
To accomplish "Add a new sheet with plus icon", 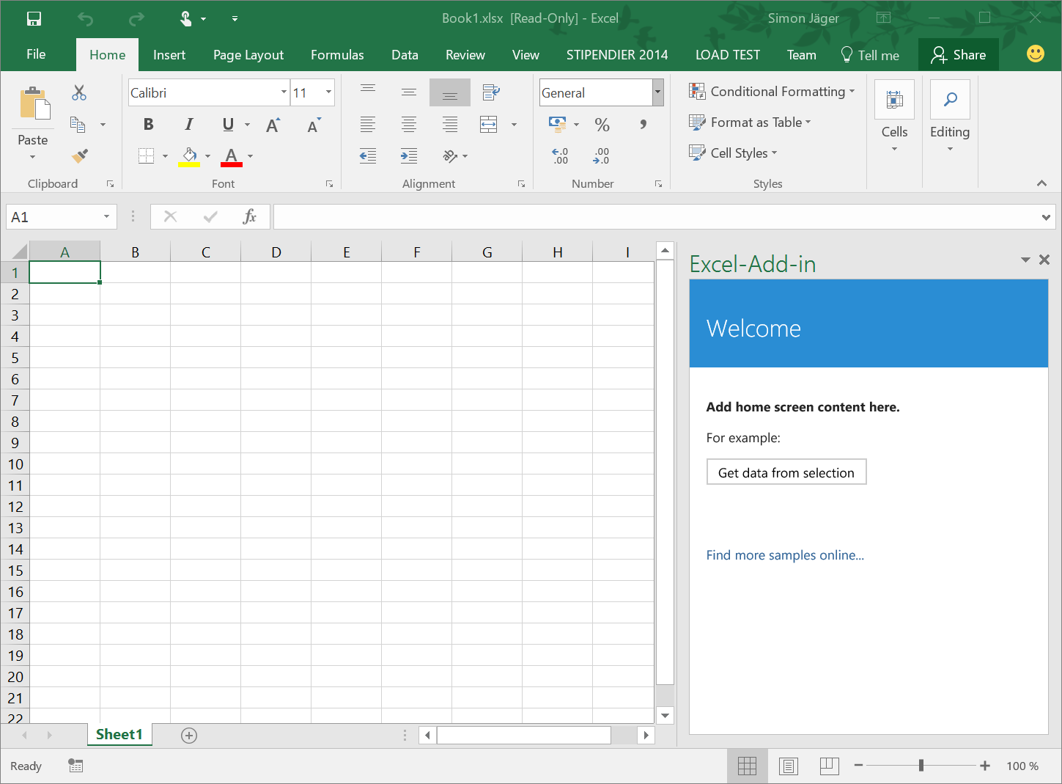I will (x=189, y=735).
